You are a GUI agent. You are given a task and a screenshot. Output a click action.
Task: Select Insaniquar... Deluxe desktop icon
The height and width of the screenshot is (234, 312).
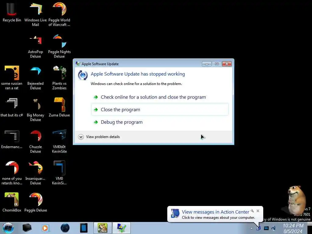tap(35, 173)
